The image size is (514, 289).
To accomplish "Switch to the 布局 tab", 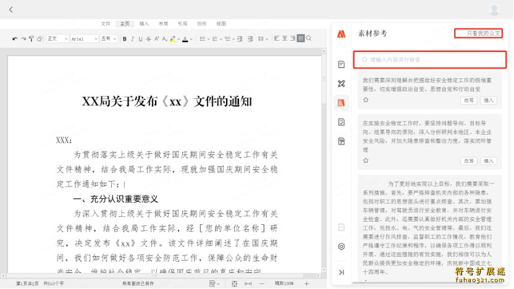I will 163,23.
